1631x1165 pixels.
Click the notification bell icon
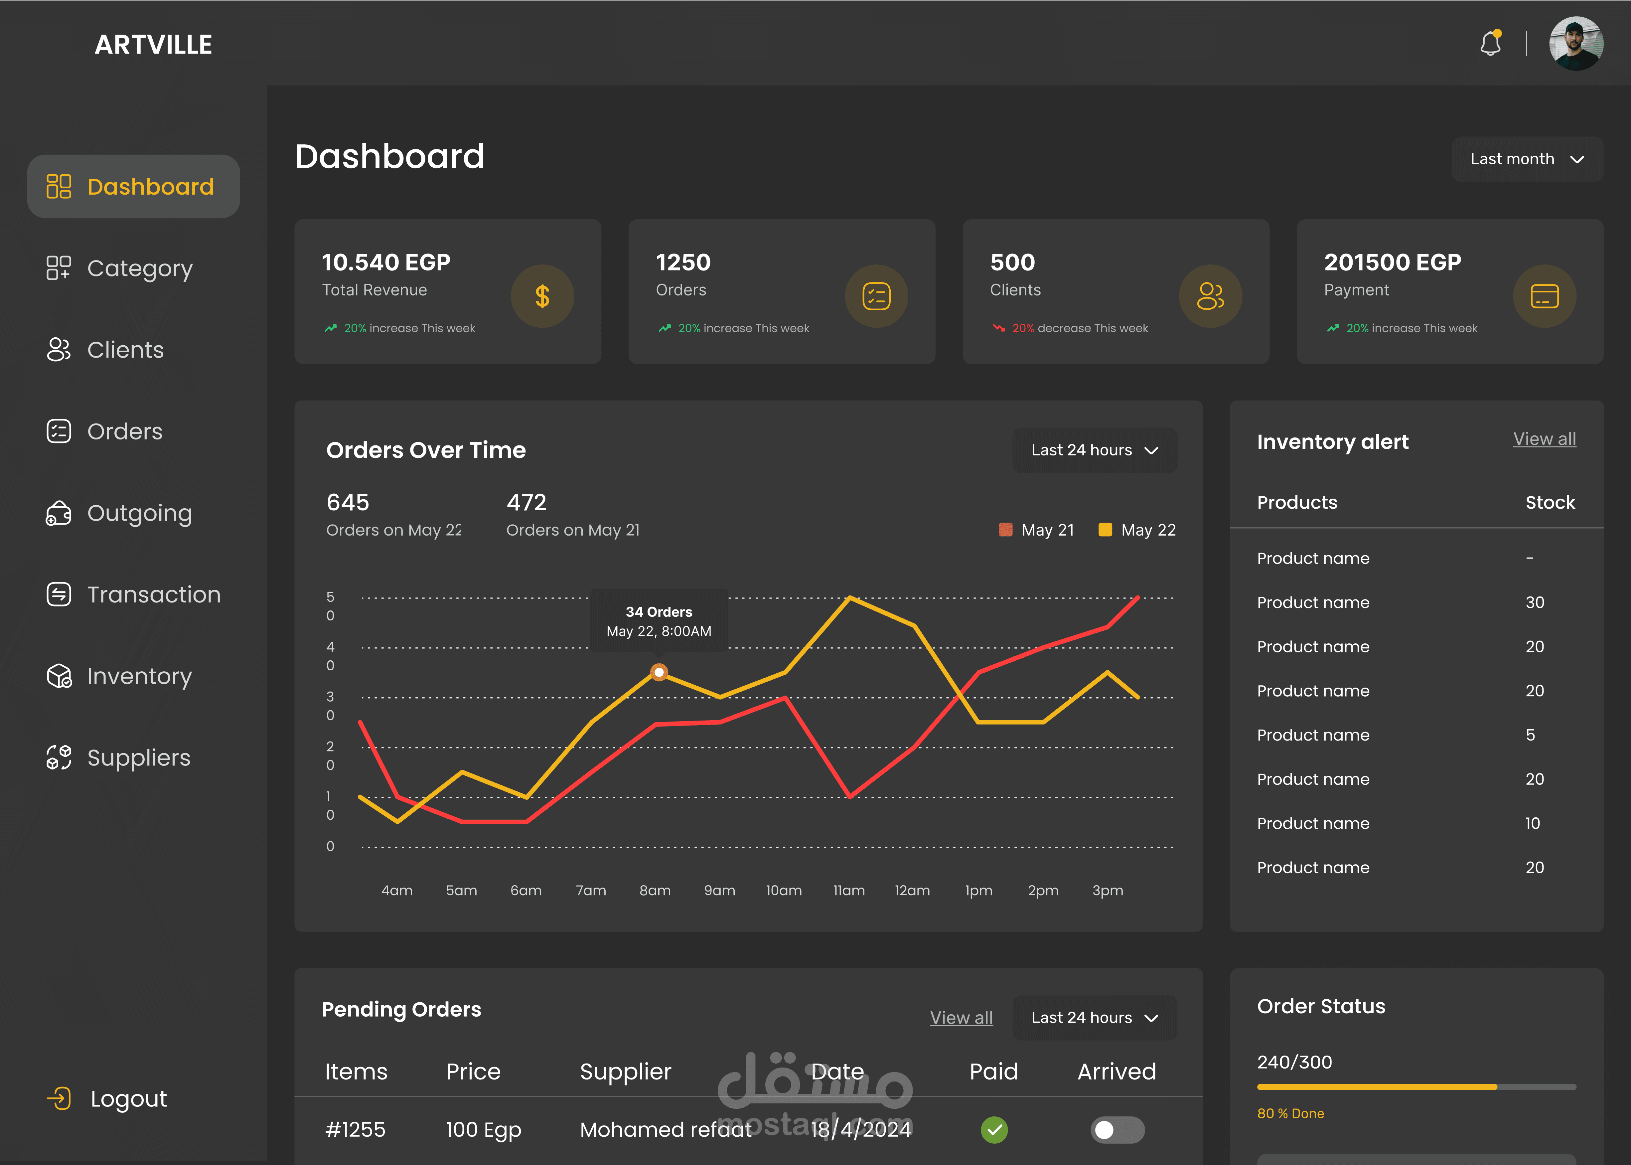click(x=1490, y=45)
